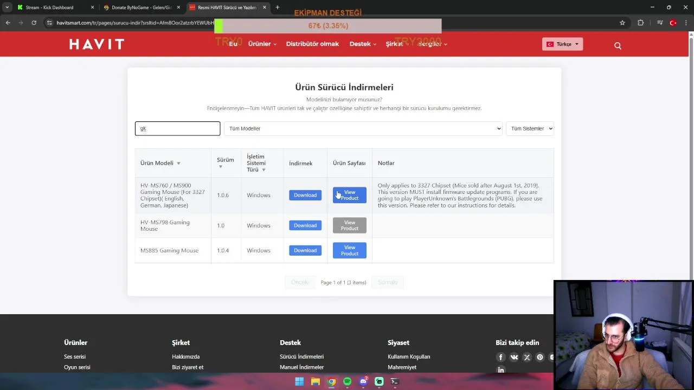Open Spotify from the taskbar
Image resolution: width=694 pixels, height=390 pixels.
coord(347,381)
